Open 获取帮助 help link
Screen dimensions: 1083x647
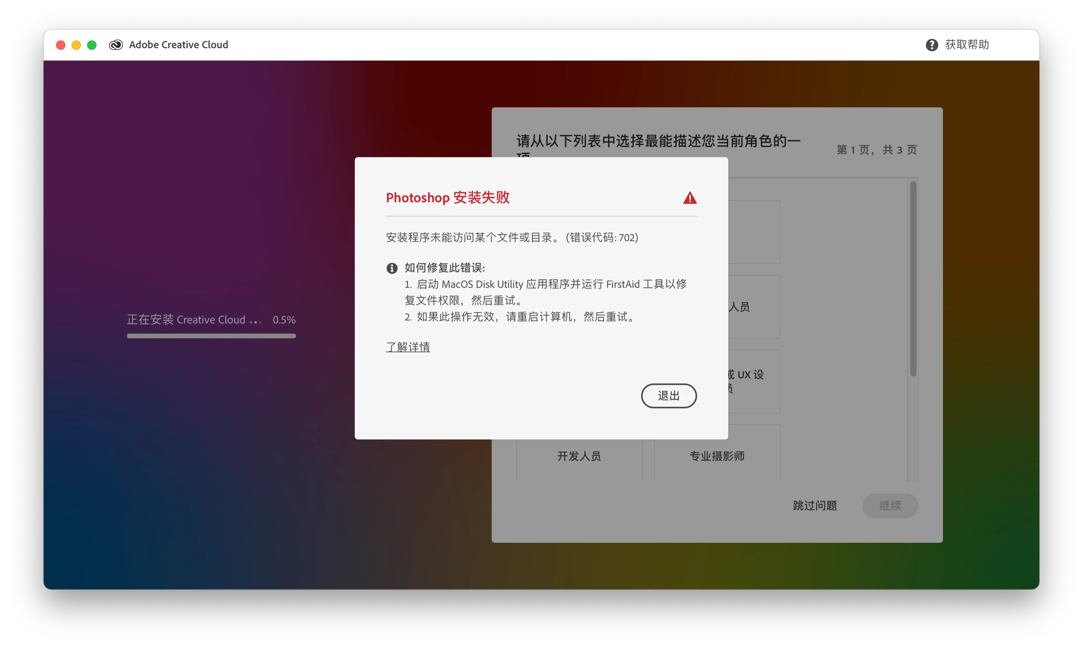967,45
